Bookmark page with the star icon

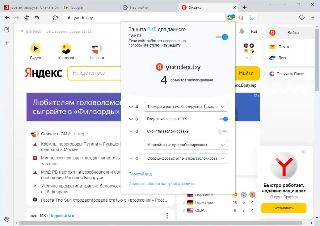coord(55,18)
